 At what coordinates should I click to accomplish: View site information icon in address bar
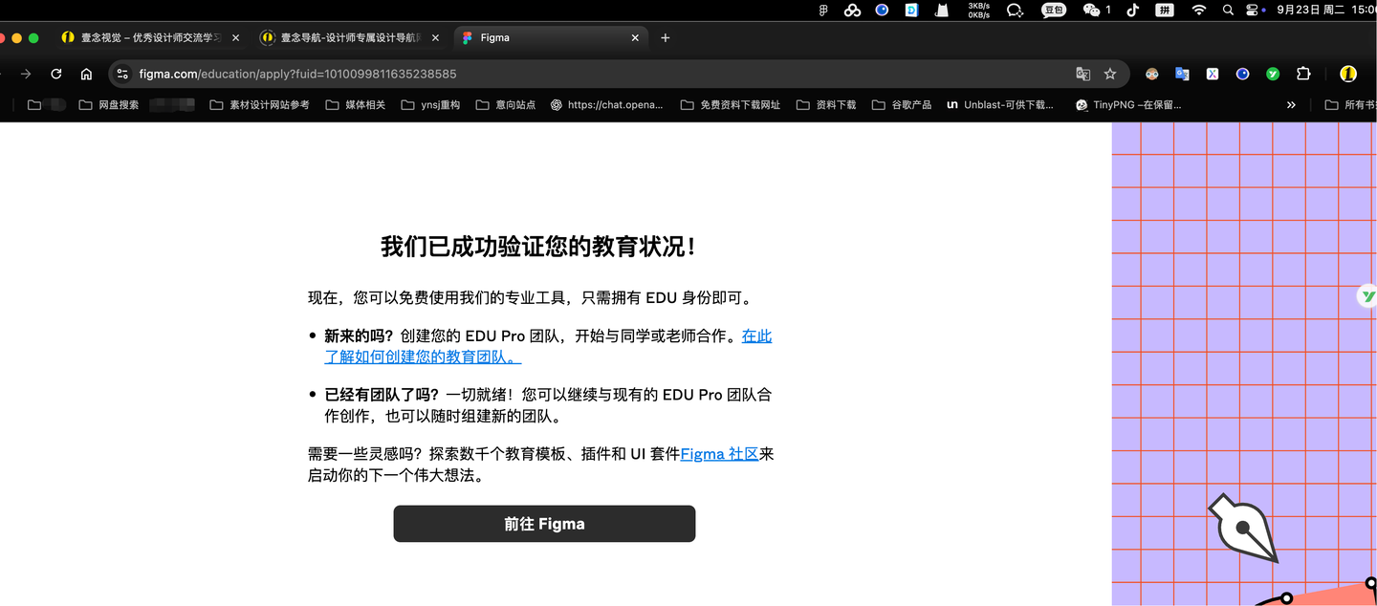pyautogui.click(x=122, y=74)
